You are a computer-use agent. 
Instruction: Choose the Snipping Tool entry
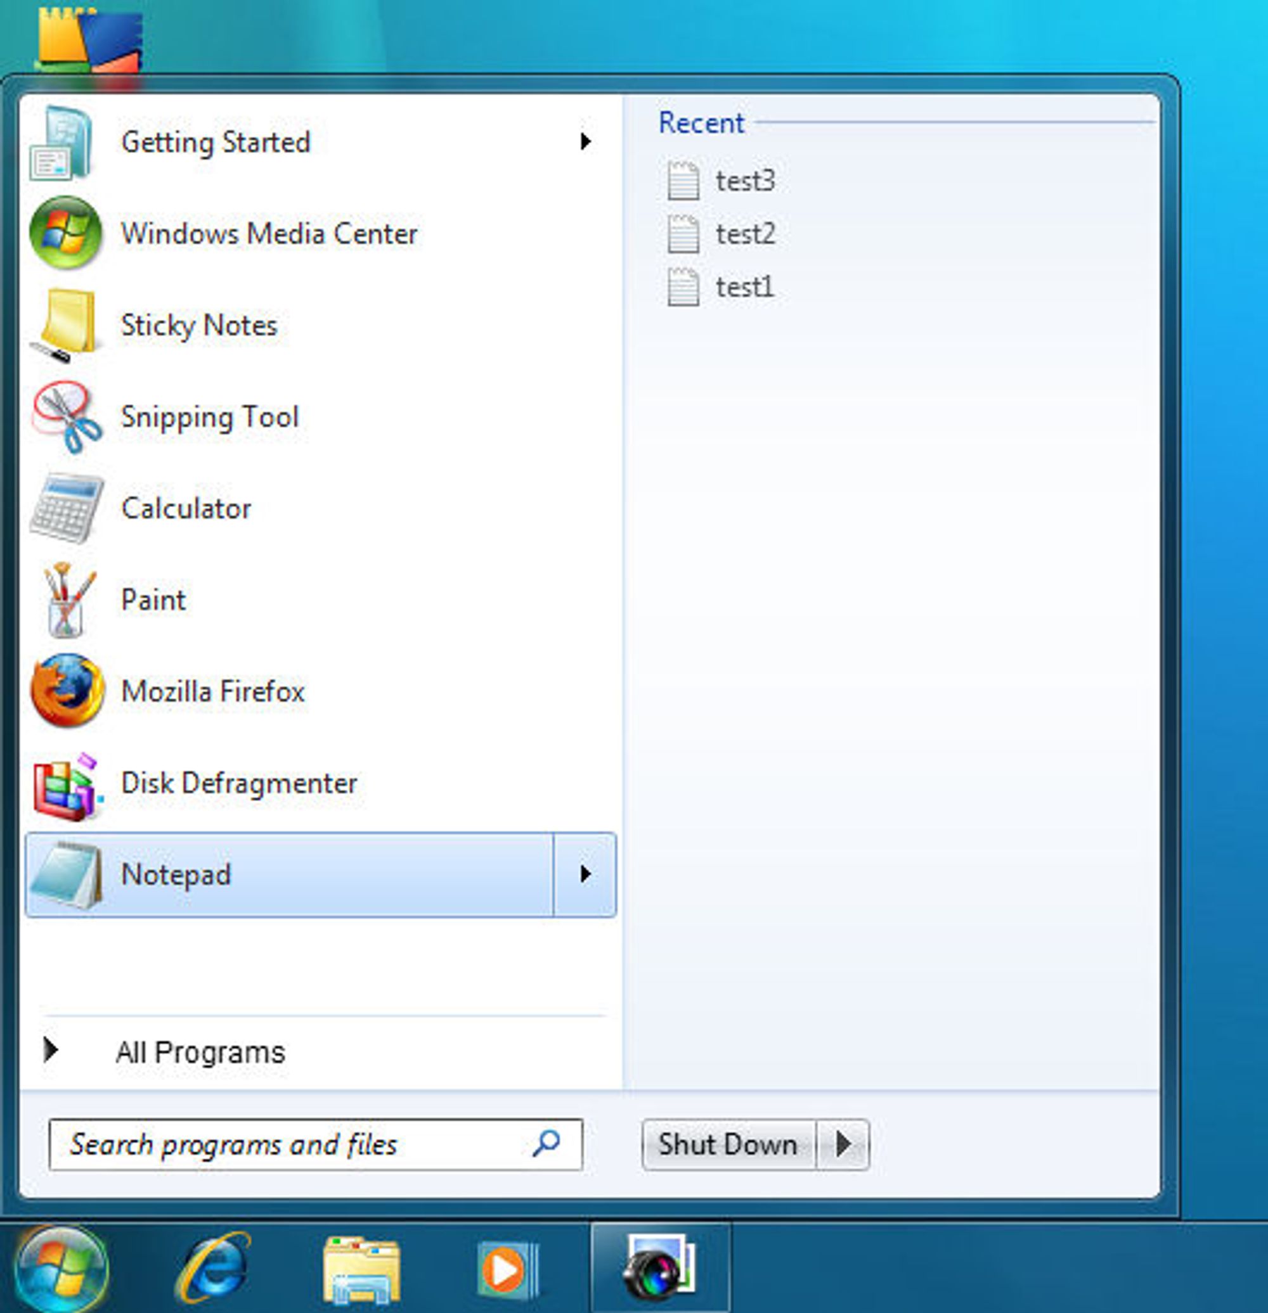point(320,417)
